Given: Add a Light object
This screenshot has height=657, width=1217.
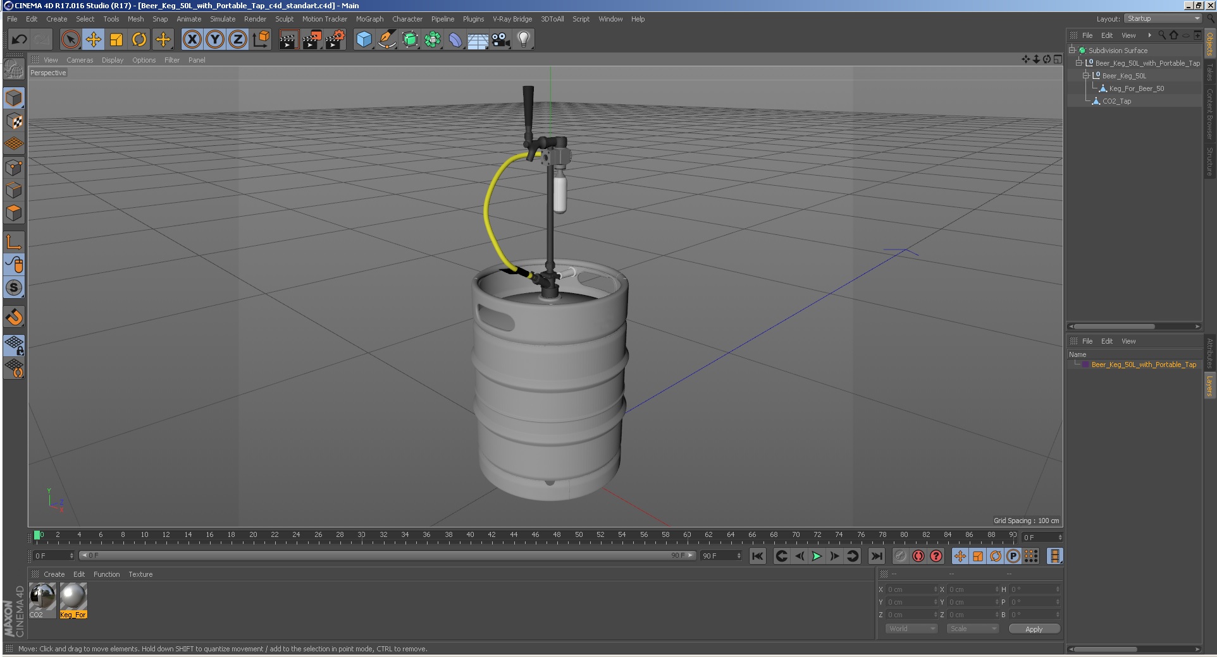Looking at the screenshot, I should click(x=524, y=39).
